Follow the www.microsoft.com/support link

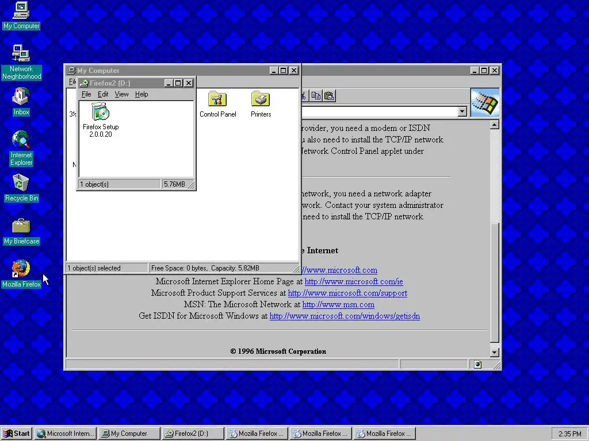[347, 293]
